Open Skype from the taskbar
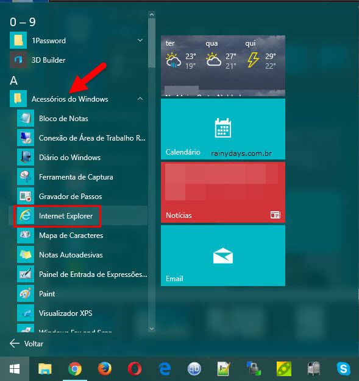 343,369
